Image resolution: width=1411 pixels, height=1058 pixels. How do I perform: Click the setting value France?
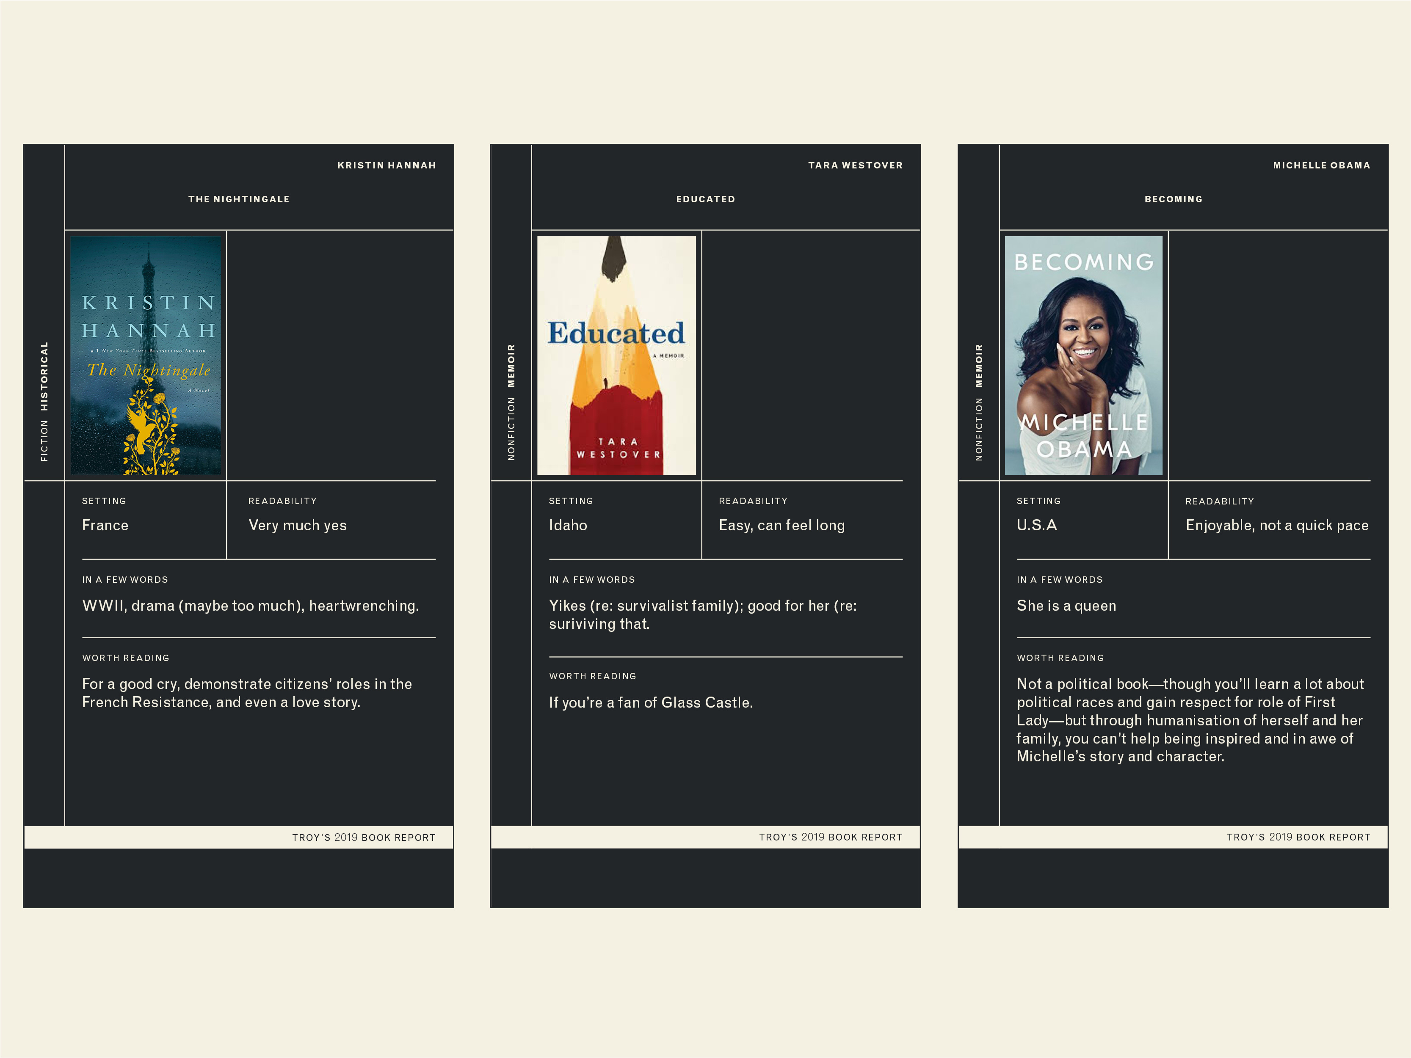tap(105, 526)
